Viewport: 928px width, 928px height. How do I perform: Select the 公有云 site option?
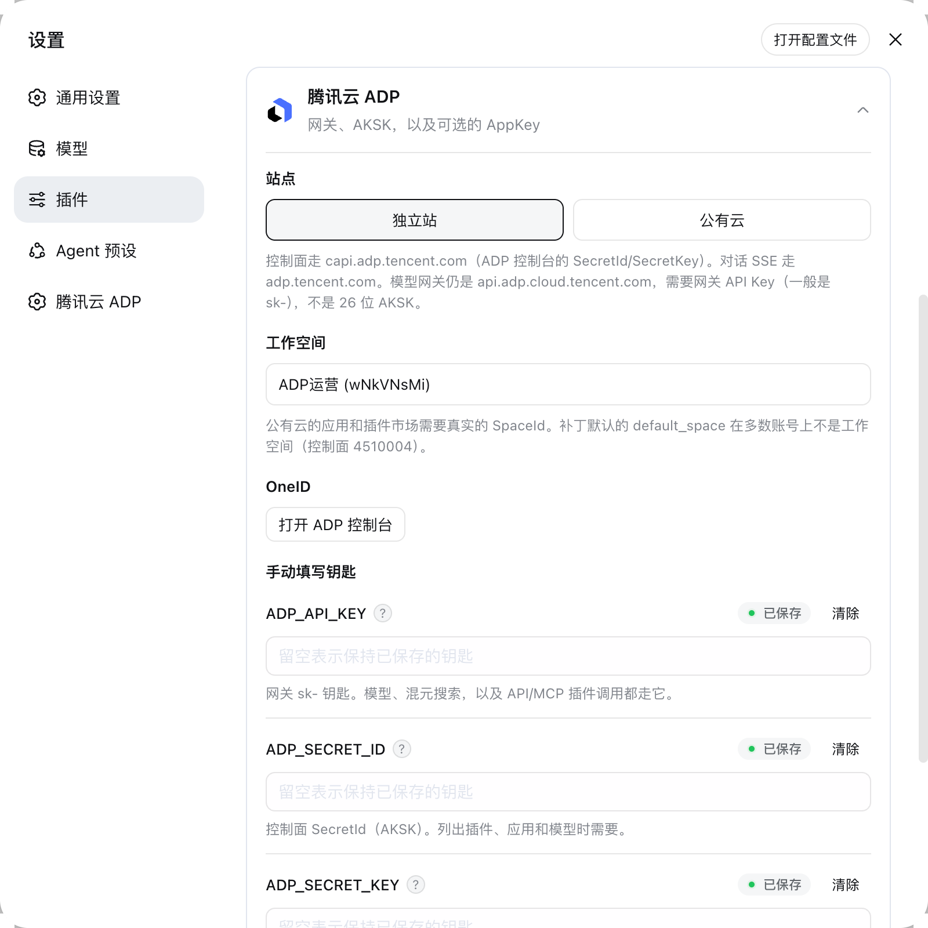click(722, 220)
